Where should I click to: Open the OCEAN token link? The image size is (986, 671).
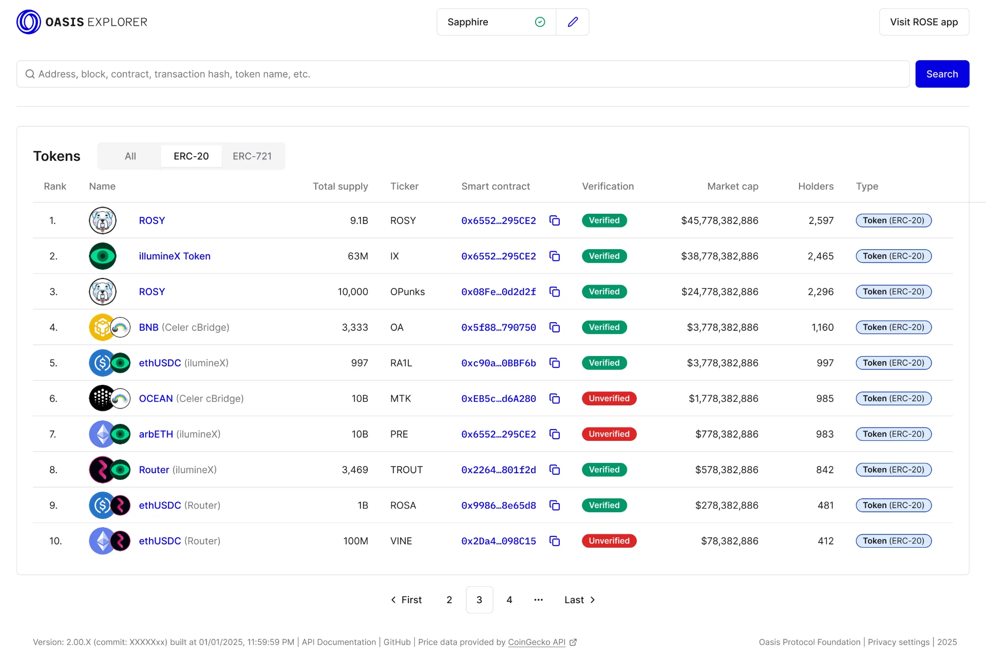[156, 399]
